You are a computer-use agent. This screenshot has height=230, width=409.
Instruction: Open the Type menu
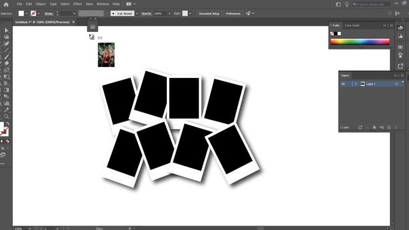pos(53,4)
